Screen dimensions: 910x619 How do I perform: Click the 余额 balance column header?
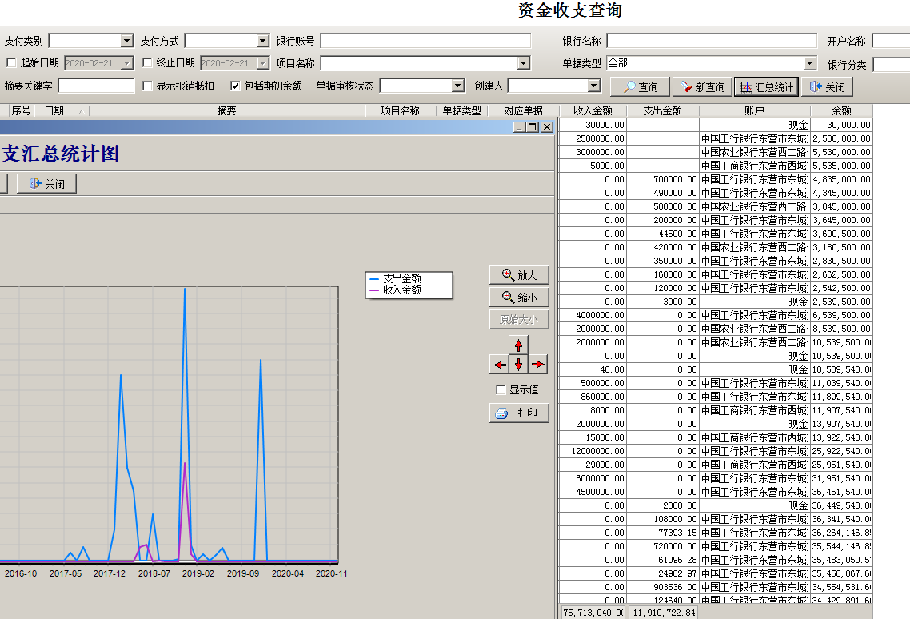coord(841,111)
